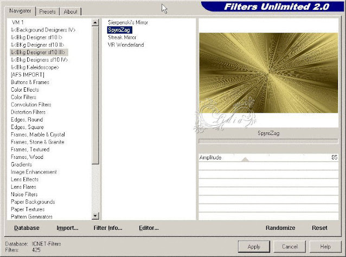This screenshot has width=346, height=257.
Task: Select Frames, Textured category
Action: tap(30, 149)
